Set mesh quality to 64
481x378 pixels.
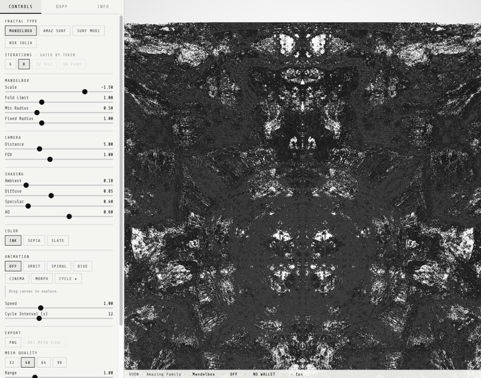(43, 362)
